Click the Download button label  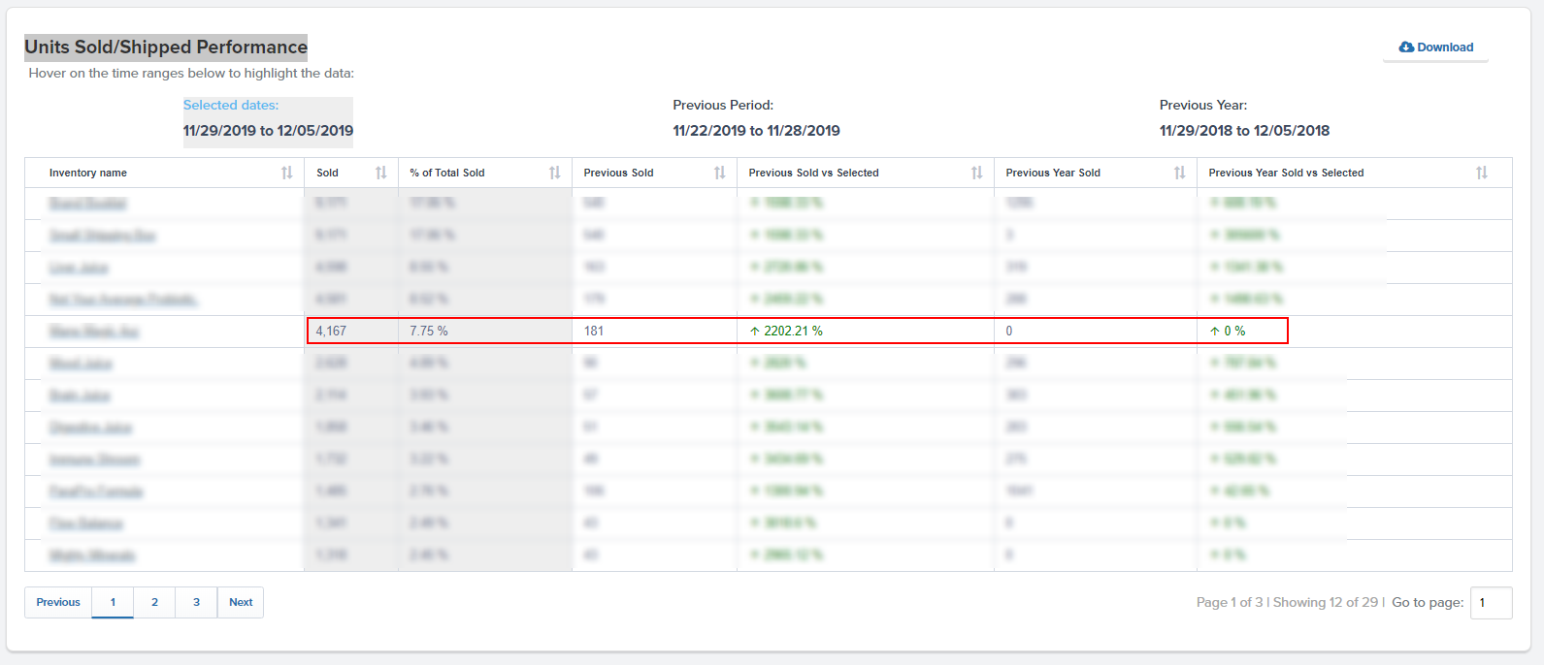pos(1445,47)
